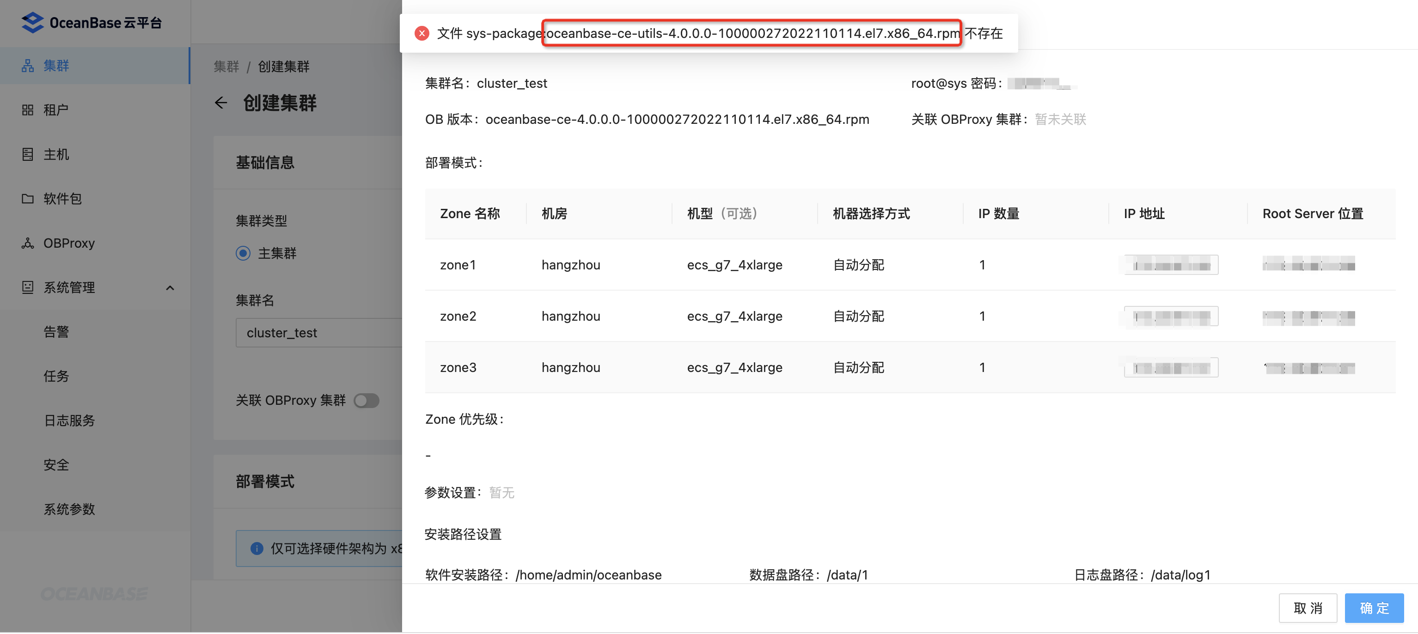Image resolution: width=1418 pixels, height=634 pixels.
Task: Collapse the 系统管理 menu chevron
Action: click(170, 288)
